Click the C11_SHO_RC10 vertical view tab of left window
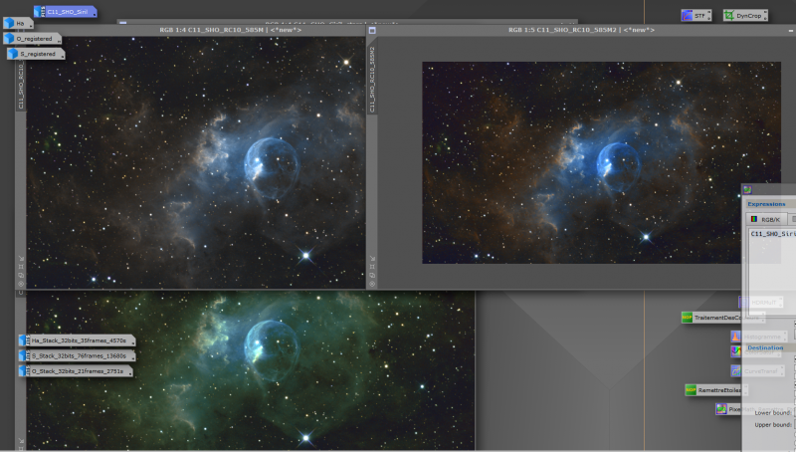Screen dimensions: 796x452 (x=21, y=84)
